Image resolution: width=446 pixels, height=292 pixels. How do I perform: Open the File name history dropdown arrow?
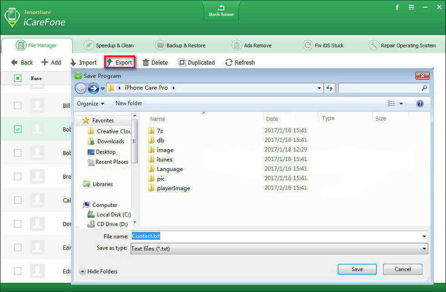[x=424, y=236]
